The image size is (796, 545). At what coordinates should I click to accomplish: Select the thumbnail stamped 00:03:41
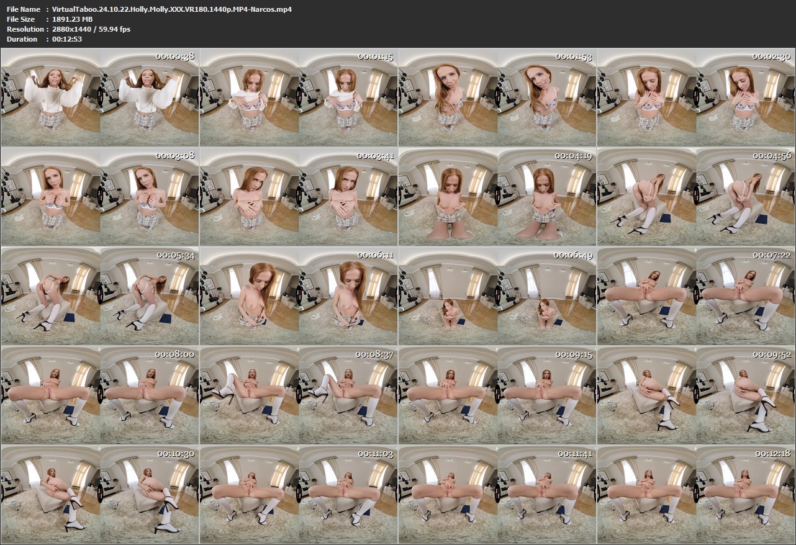pyautogui.click(x=299, y=197)
